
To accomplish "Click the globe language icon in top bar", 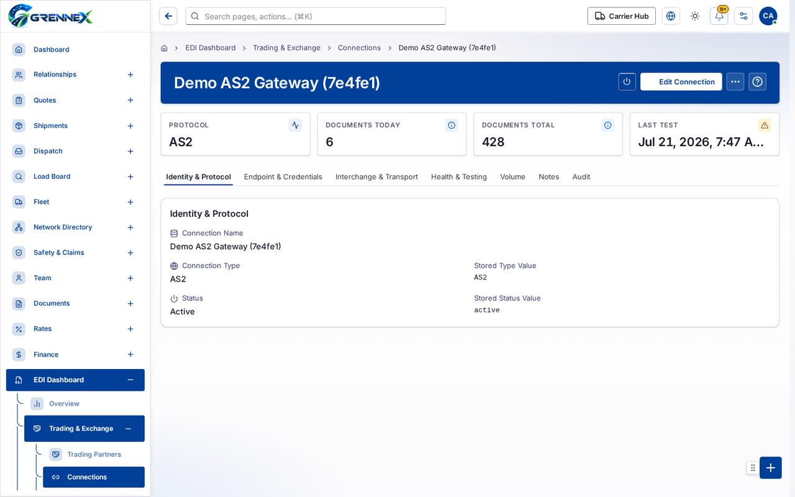I will coord(671,16).
